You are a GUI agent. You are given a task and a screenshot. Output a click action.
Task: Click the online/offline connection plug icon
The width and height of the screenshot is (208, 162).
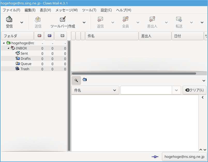coord(155,157)
